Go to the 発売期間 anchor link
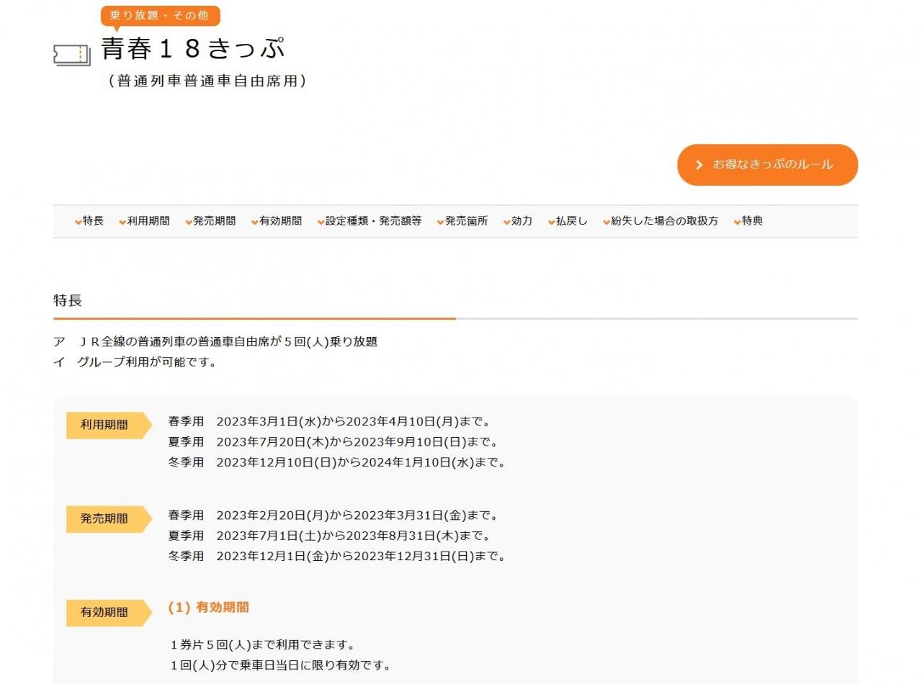This screenshot has height=684, width=922. [x=210, y=221]
